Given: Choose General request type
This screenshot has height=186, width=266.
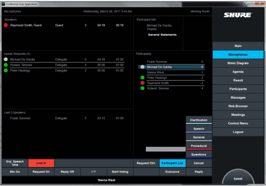Looking at the screenshot, I should point(199,137).
